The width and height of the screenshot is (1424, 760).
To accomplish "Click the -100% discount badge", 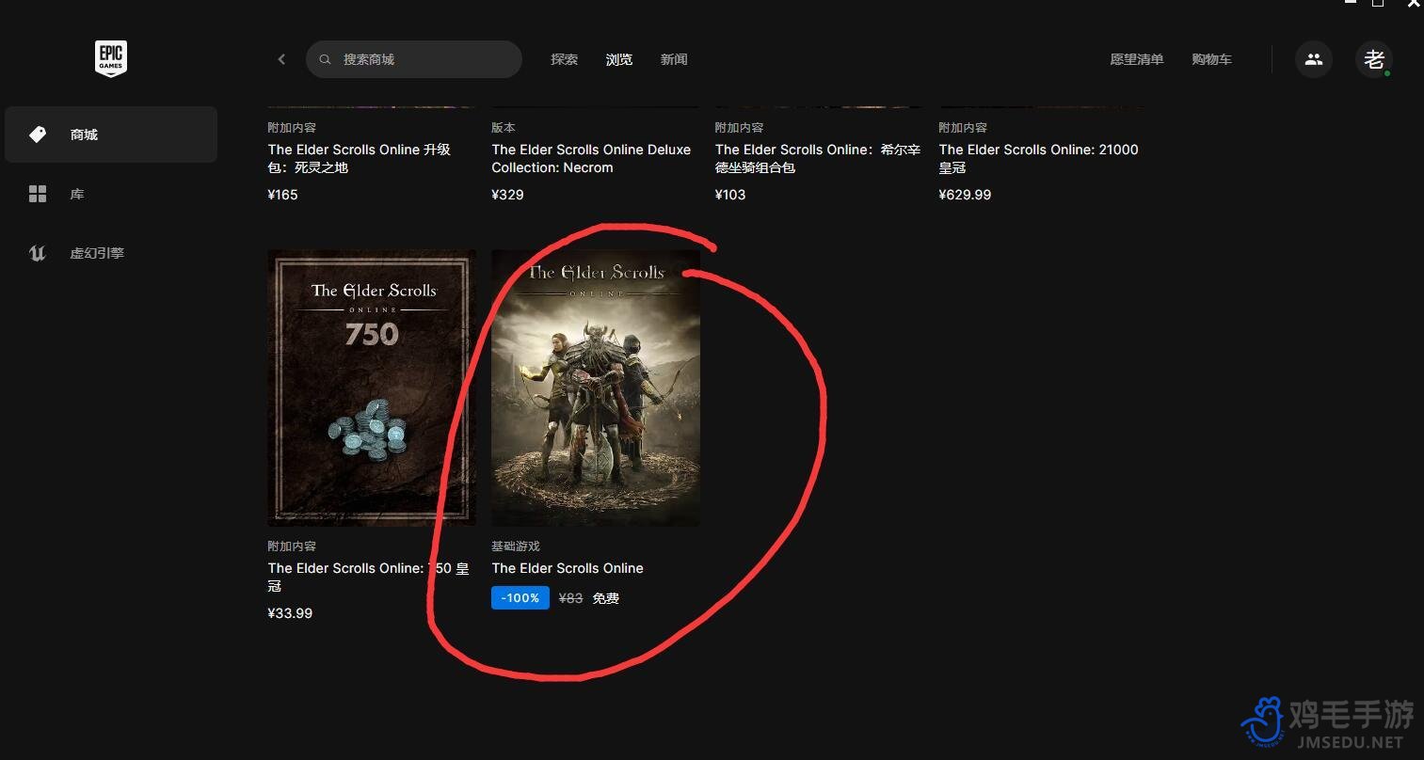I will click(x=520, y=597).
